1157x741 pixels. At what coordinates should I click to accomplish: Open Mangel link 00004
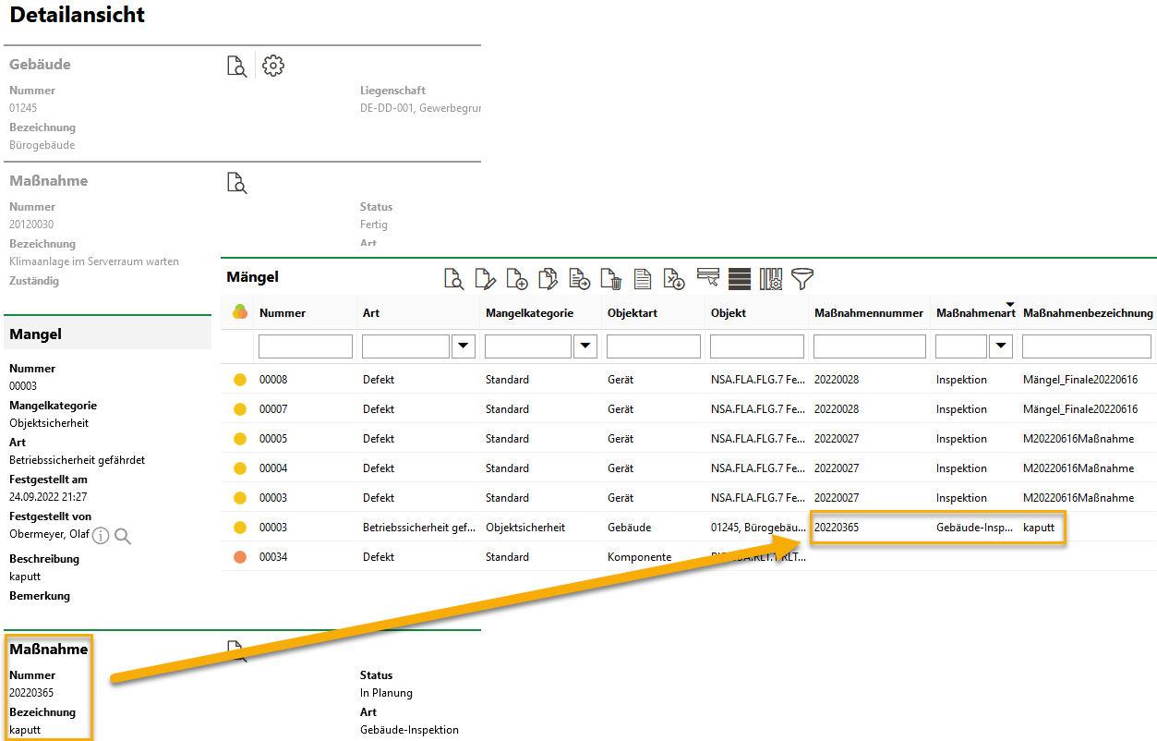point(273,468)
